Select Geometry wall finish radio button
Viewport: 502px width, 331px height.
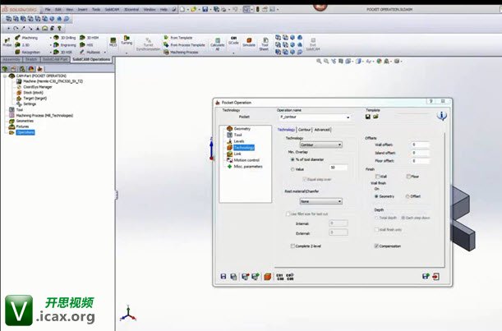[x=376, y=196]
